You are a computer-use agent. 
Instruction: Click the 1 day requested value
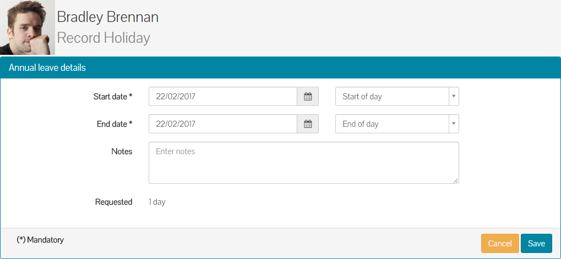click(x=157, y=202)
